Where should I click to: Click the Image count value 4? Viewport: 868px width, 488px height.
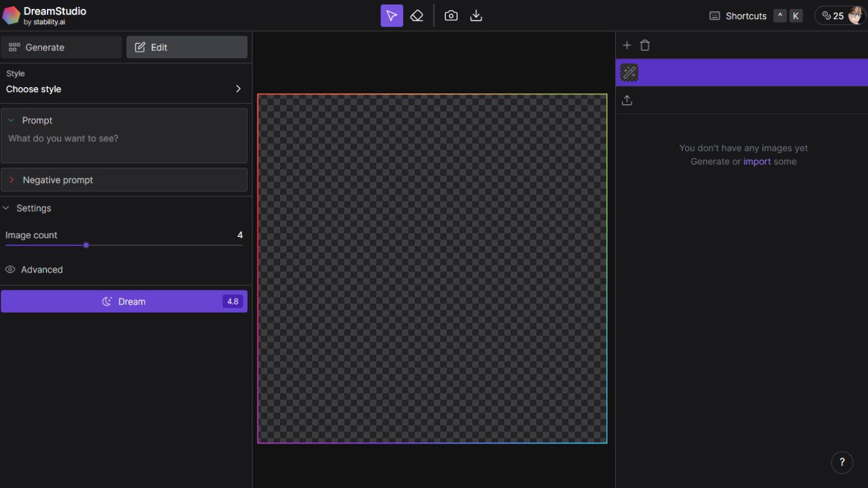(240, 235)
